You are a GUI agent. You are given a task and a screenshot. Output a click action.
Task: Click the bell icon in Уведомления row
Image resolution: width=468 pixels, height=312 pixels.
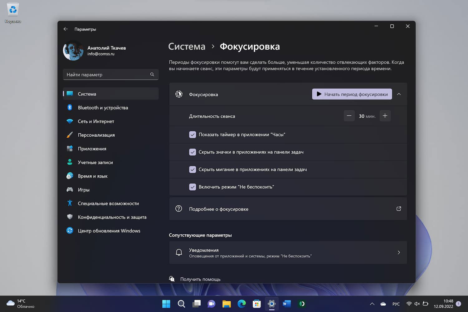coord(179,252)
